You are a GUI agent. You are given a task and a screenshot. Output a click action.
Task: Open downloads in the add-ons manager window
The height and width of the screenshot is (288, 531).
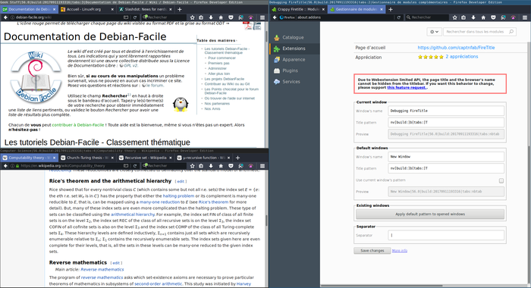click(x=473, y=17)
